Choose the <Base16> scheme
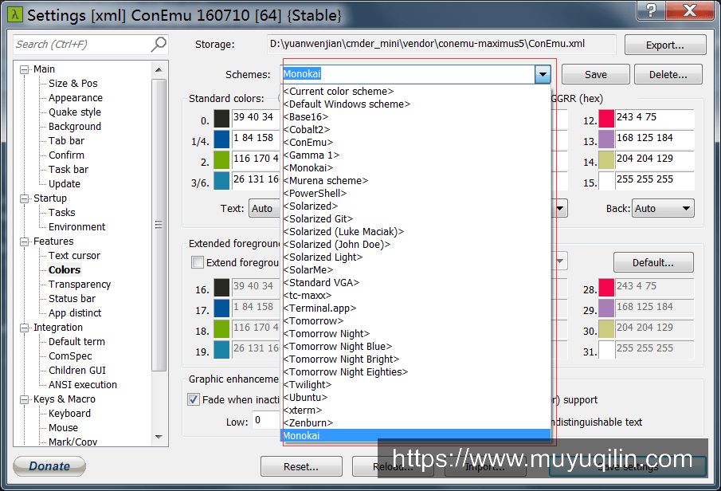This screenshot has width=721, height=491. pos(306,117)
